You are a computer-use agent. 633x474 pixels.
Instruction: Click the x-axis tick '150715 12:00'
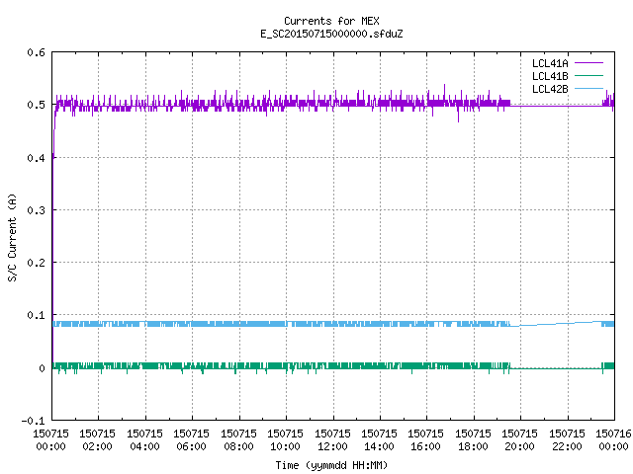coord(332,440)
